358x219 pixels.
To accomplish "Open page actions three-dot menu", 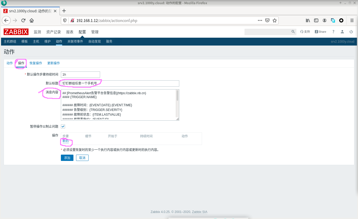I will (260, 20).
